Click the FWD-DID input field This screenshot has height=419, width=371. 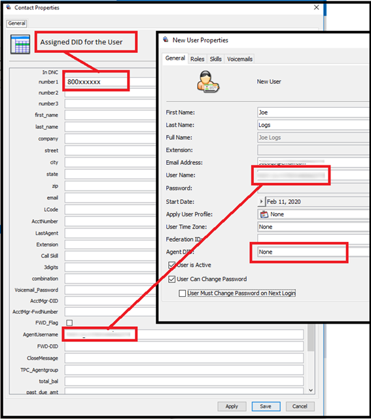[184, 346]
